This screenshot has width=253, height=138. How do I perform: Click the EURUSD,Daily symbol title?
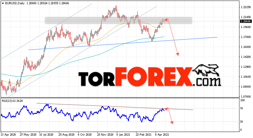click(x=15, y=3)
